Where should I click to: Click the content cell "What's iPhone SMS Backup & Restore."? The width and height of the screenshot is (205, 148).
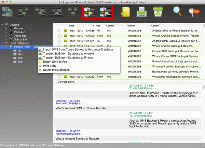(176, 56)
